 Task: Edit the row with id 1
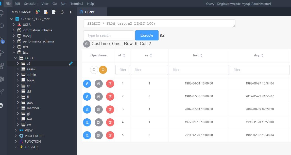click(87, 84)
